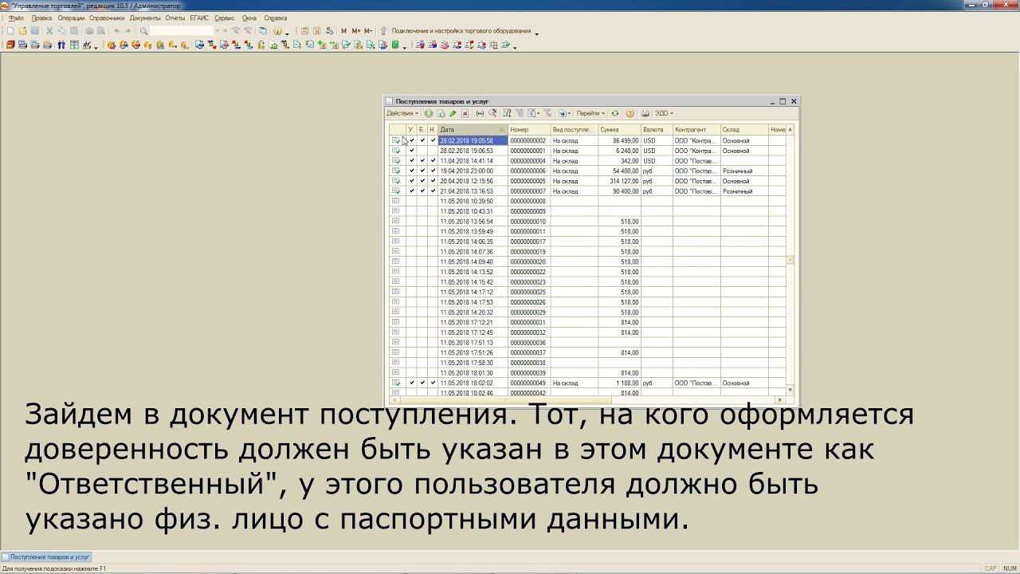Open the Документы menu

coord(145,18)
